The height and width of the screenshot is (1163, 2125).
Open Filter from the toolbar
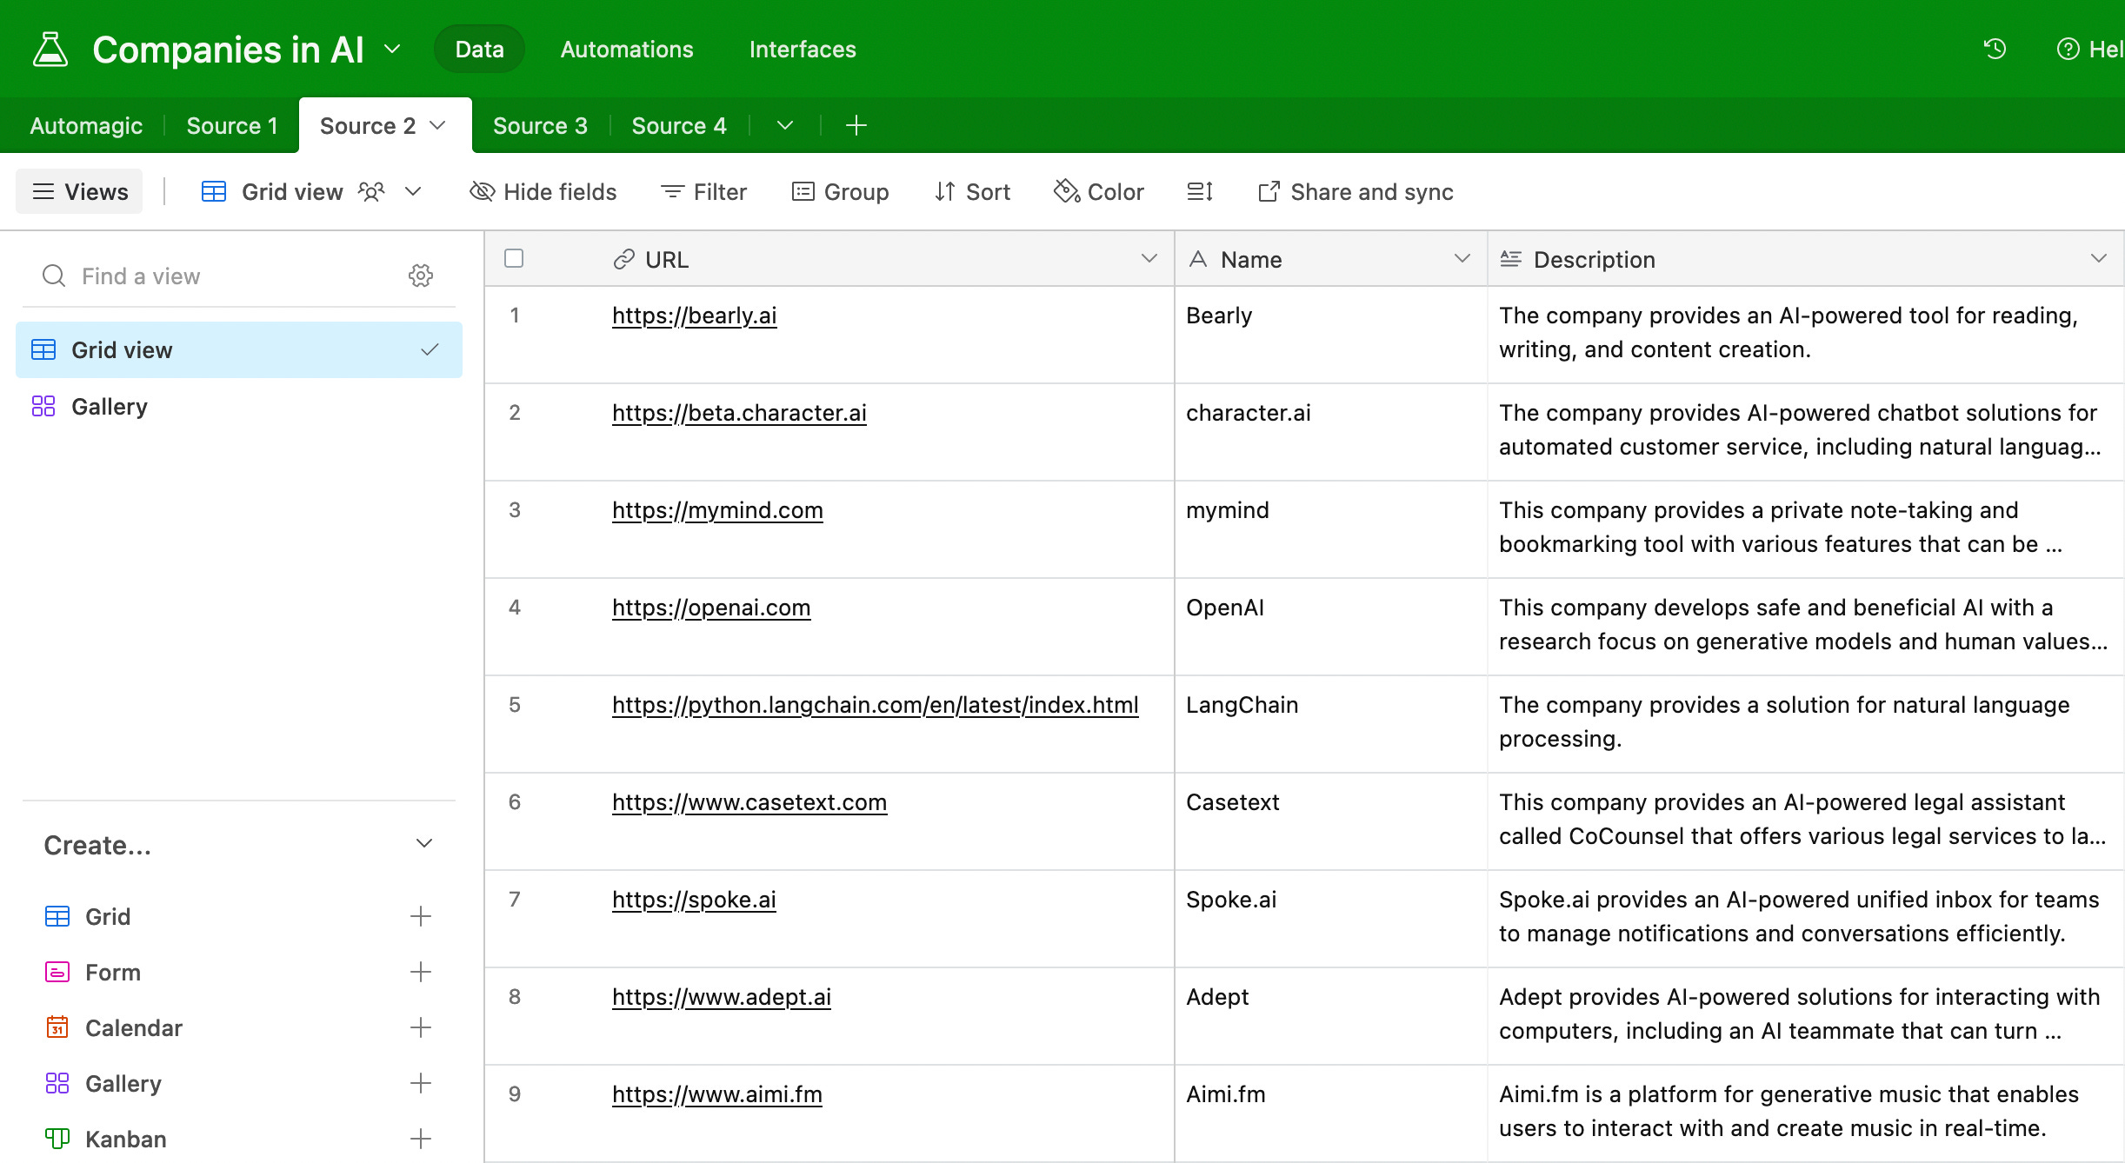coord(703,191)
